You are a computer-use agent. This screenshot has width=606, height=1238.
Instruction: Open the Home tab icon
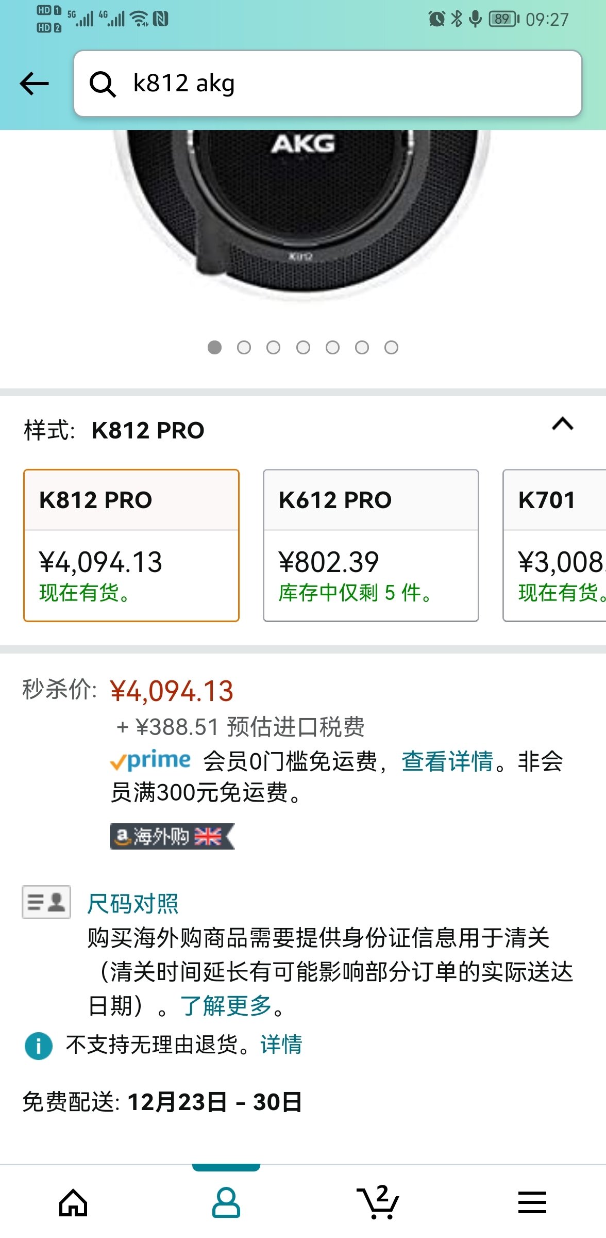(73, 1203)
